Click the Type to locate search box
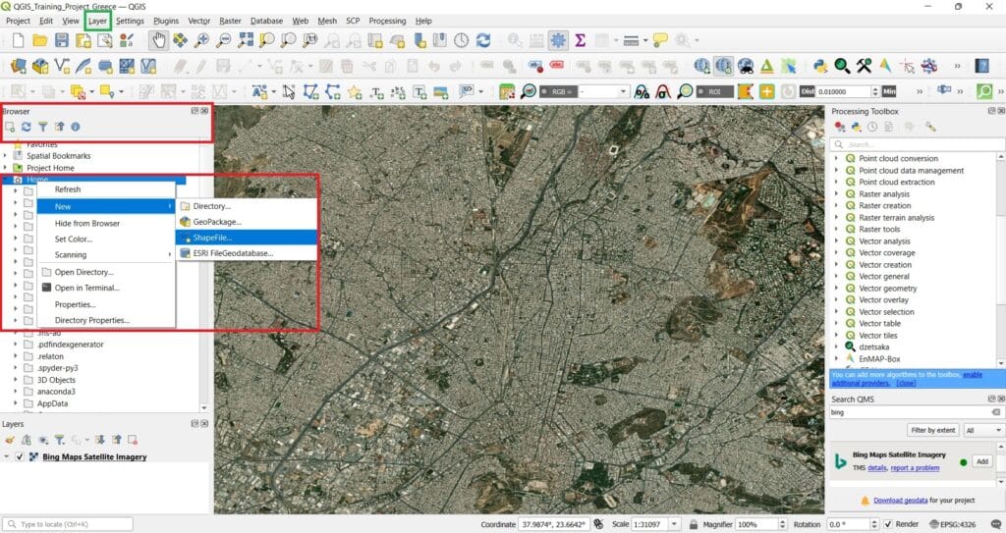Screen dimensions: 1006x533 coord(68,524)
